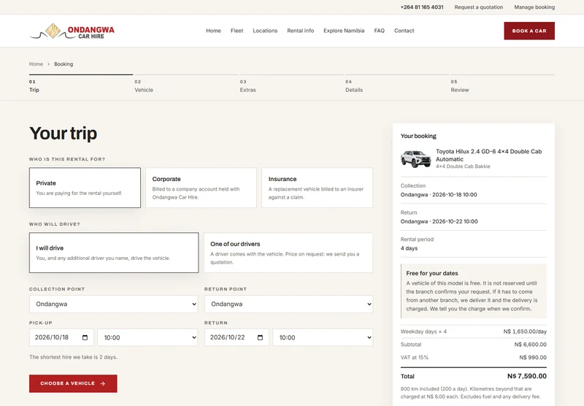Screen dimensions: 584x406
Task: Click the Ondangwa Car Hire logo
Action: (72, 31)
